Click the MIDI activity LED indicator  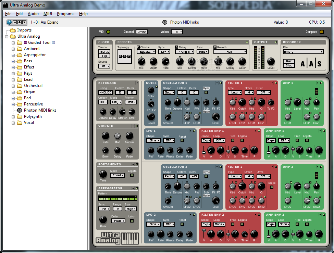[108, 32]
